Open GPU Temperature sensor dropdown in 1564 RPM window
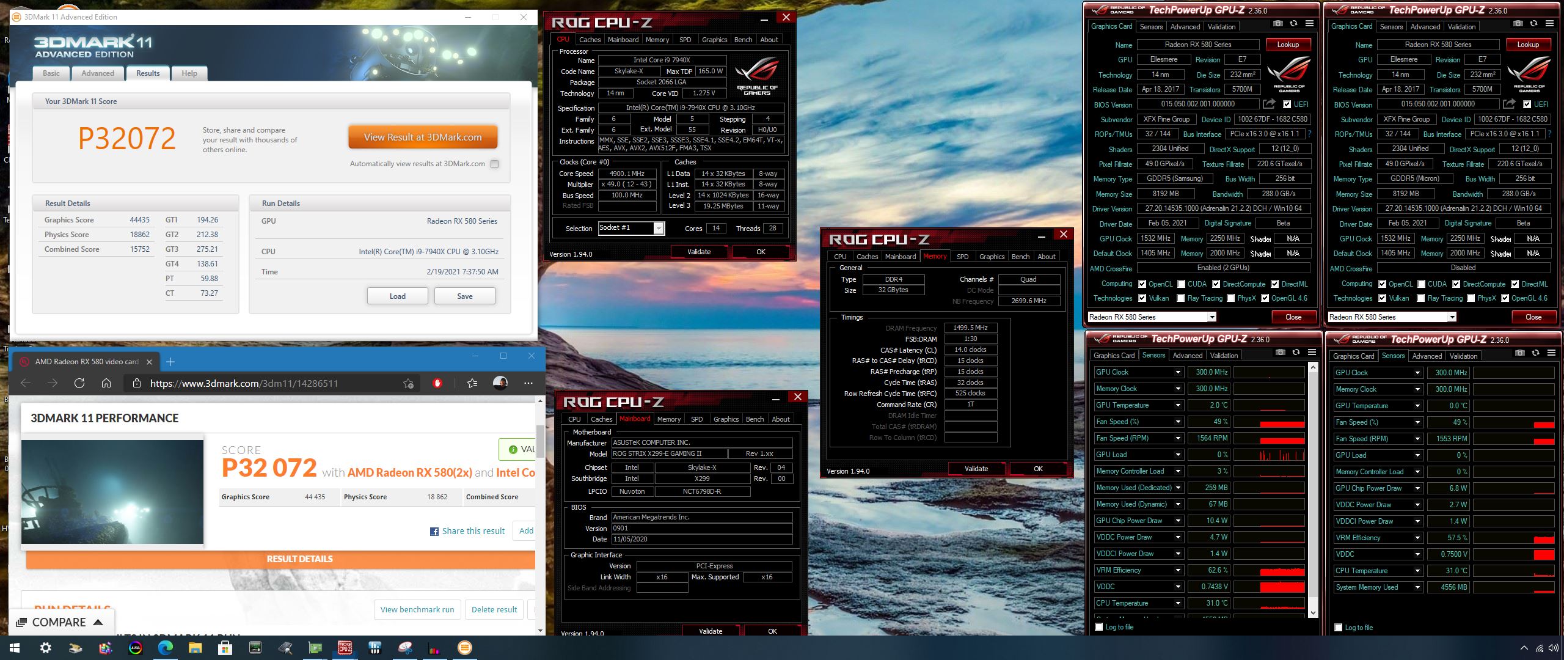Viewport: 1564px width, 660px height. click(1178, 405)
